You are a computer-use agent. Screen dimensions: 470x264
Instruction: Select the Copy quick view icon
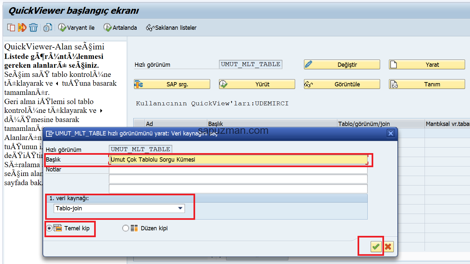pyautogui.click(x=11, y=27)
